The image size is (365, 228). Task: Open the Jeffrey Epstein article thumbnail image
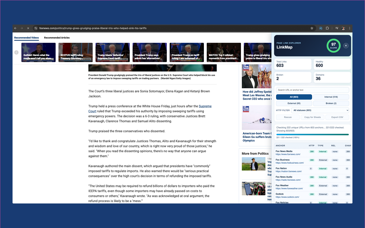point(257,76)
